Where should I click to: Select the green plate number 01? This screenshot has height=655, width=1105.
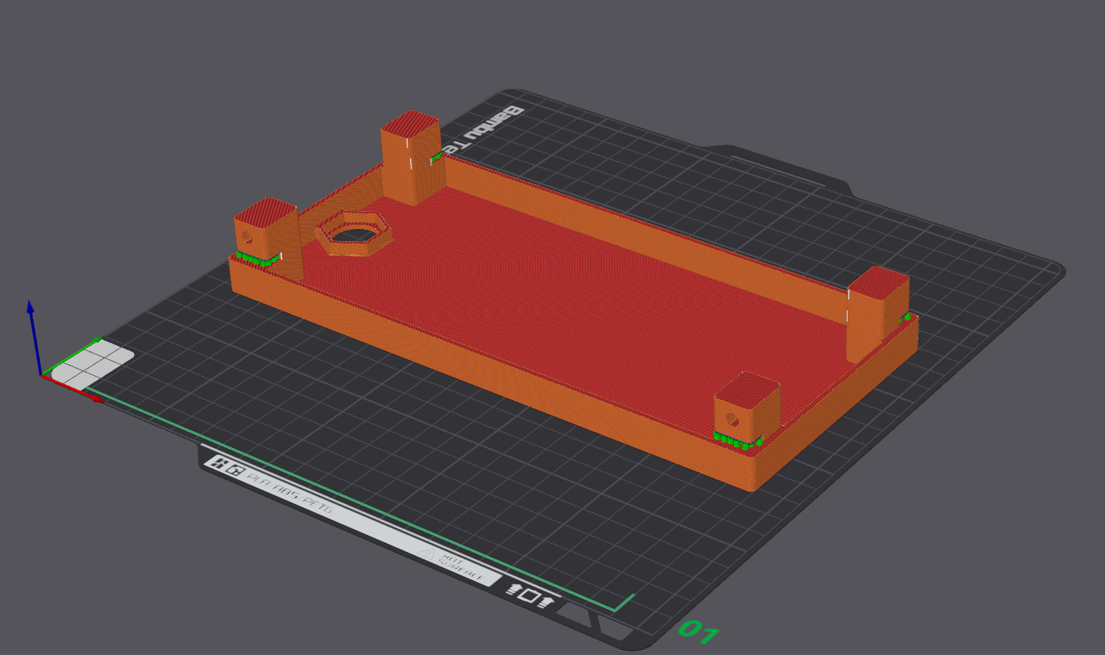[698, 631]
